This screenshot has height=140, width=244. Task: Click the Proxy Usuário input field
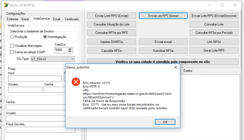(25, 90)
